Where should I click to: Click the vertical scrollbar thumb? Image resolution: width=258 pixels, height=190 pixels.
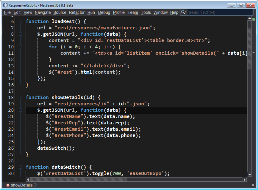(x=249, y=45)
